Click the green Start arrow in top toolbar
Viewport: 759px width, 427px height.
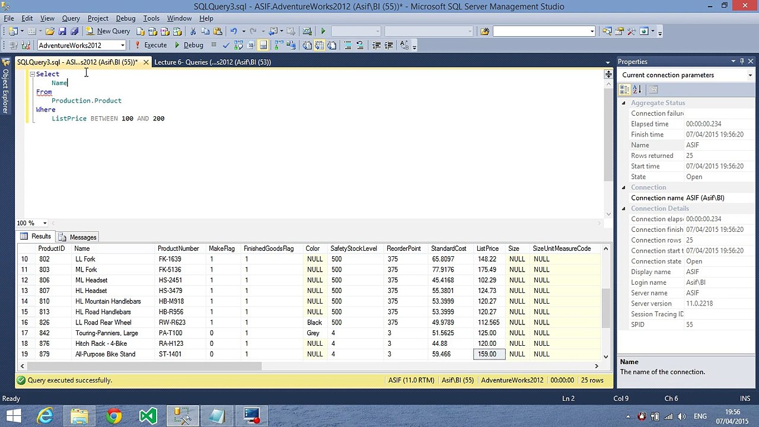(323, 31)
